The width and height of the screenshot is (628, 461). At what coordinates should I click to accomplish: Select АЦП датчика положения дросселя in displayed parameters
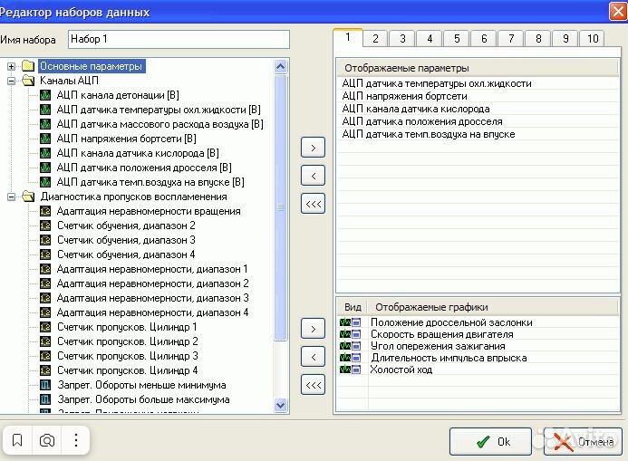pyautogui.click(x=422, y=121)
